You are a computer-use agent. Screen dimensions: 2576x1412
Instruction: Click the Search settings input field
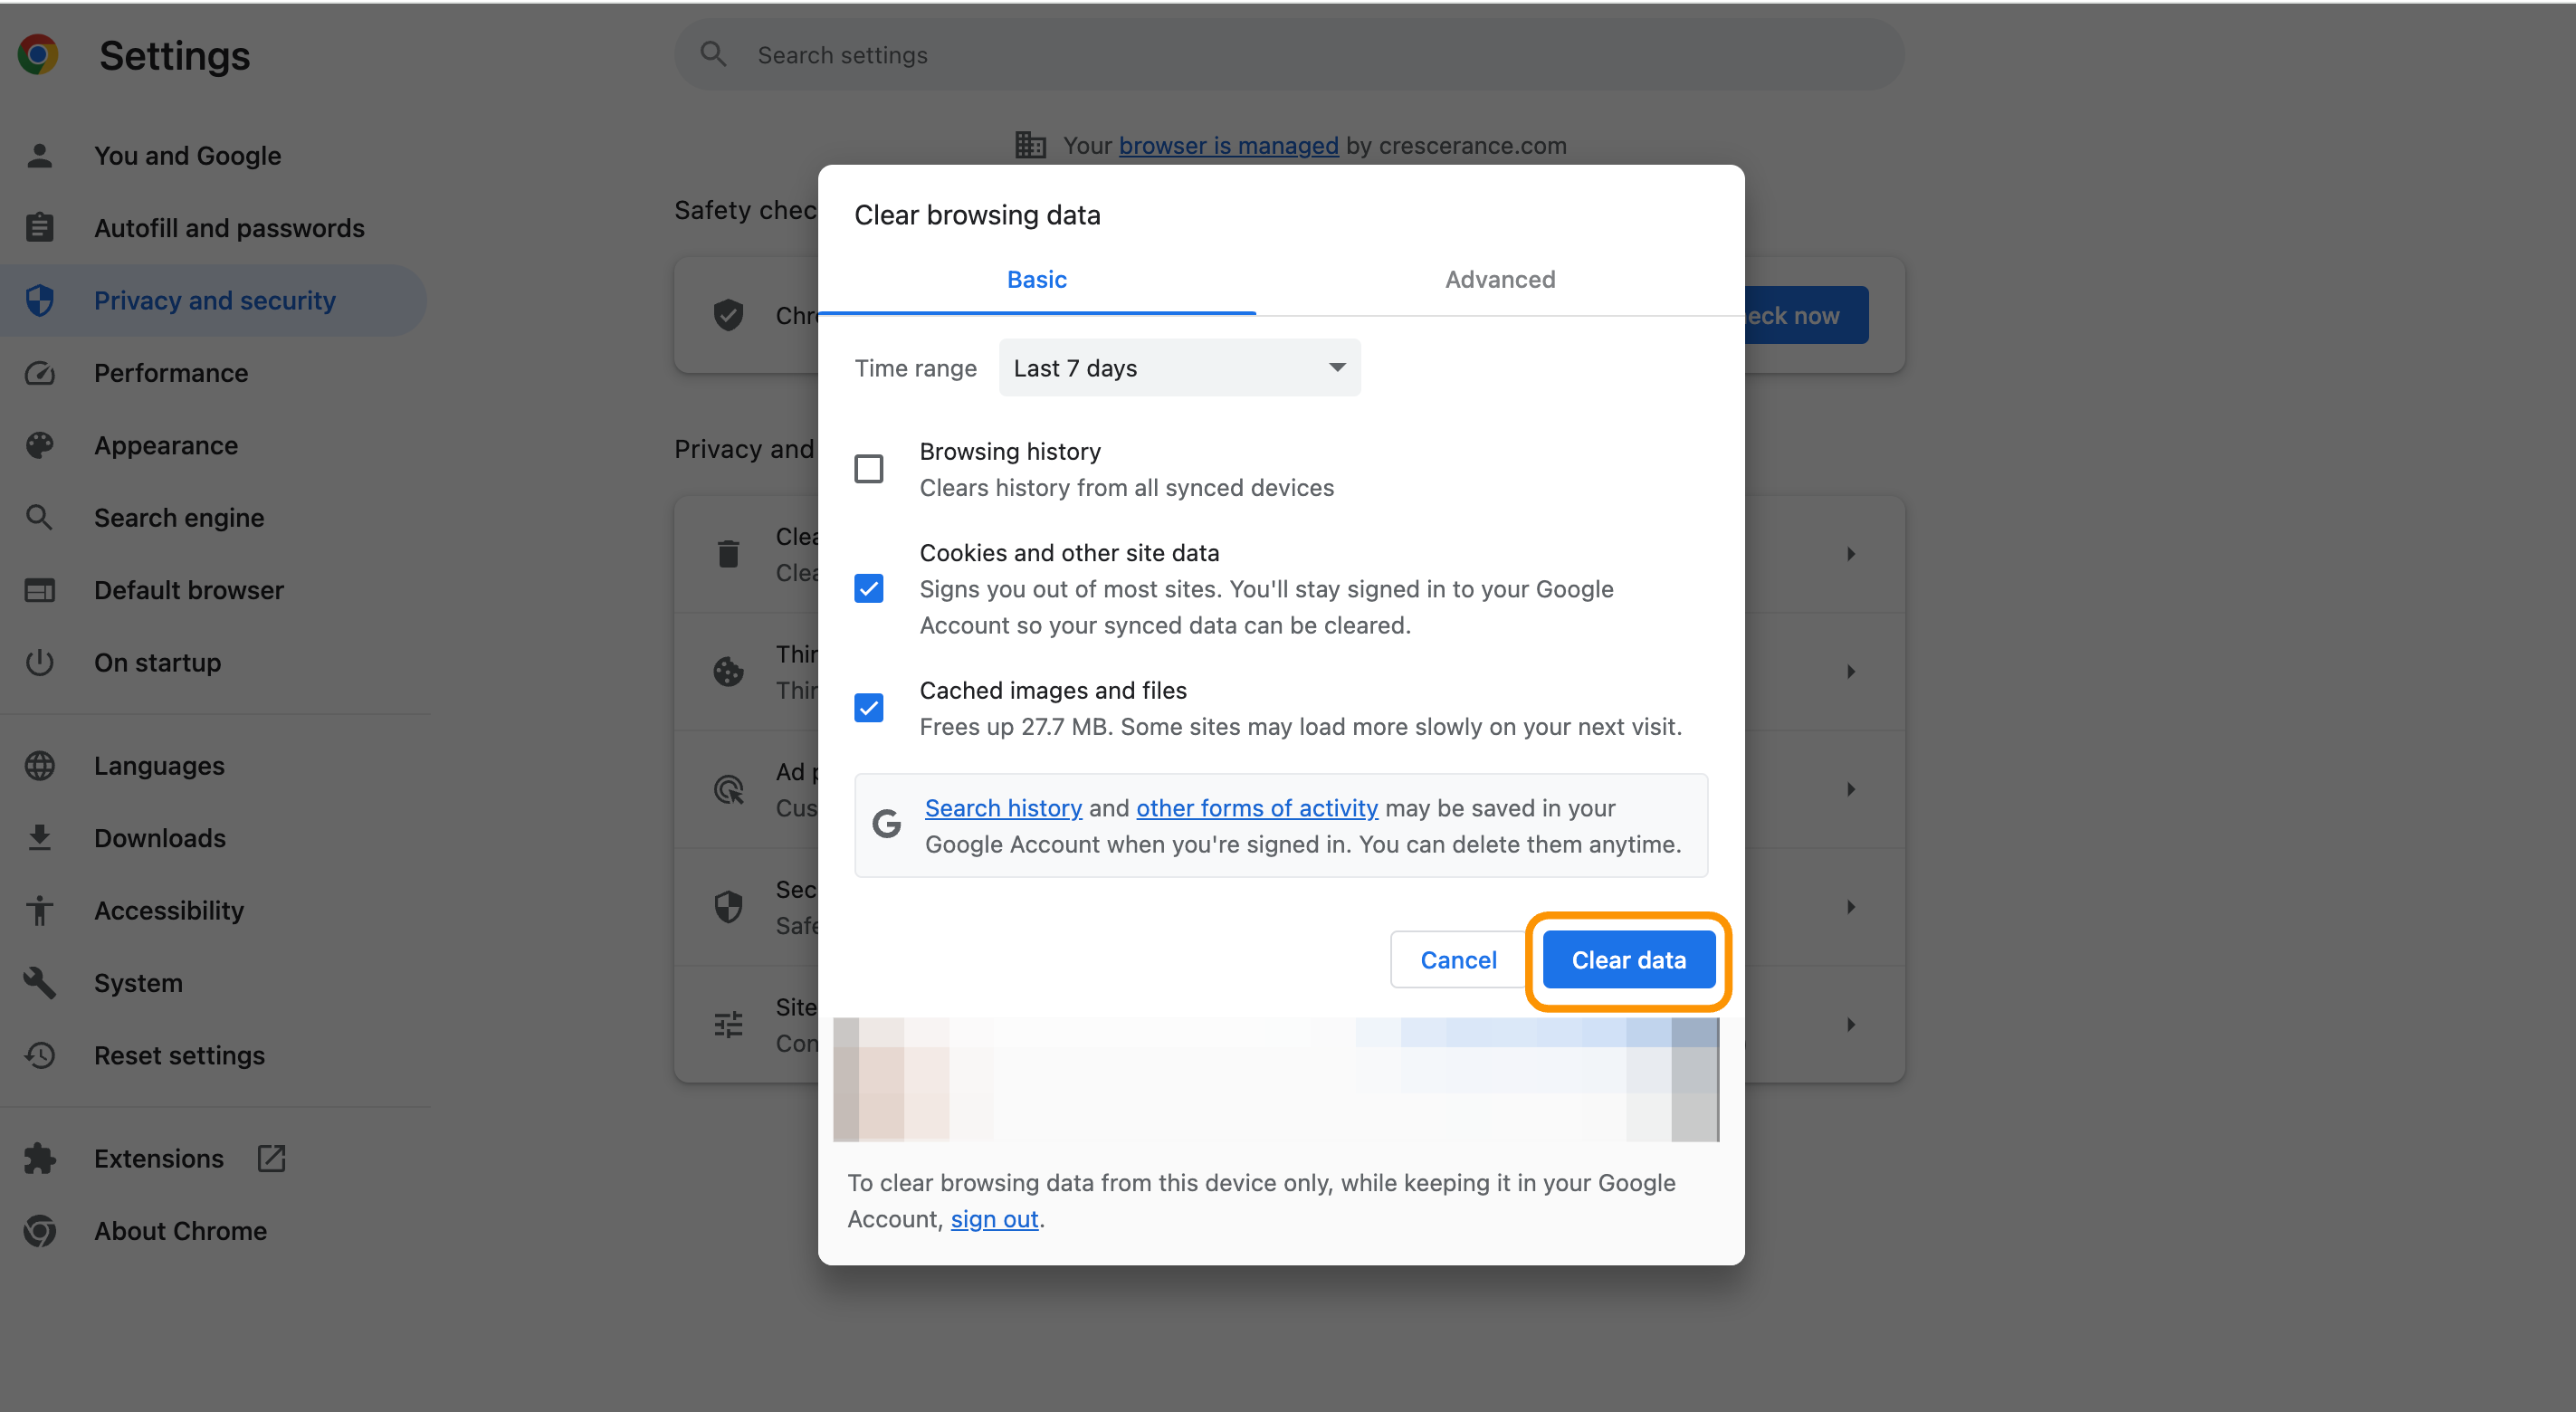(x=1289, y=55)
